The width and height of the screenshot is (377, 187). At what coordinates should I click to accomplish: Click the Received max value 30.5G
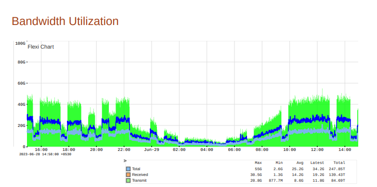click(256, 175)
